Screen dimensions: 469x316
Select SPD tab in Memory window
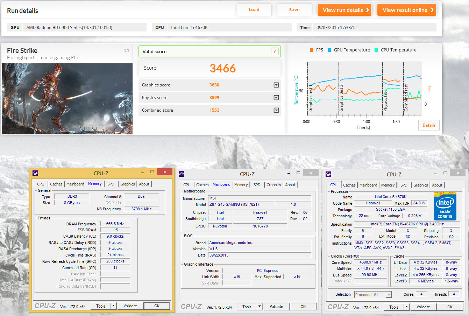point(111,184)
